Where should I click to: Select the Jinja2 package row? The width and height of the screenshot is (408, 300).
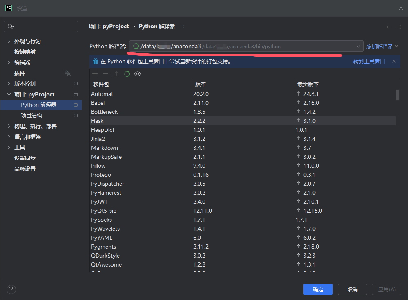(x=243, y=139)
